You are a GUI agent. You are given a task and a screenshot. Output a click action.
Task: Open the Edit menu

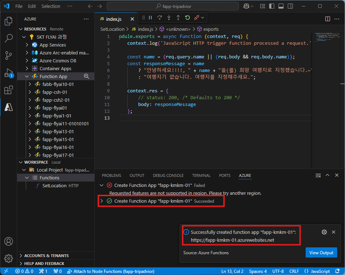[32, 6]
